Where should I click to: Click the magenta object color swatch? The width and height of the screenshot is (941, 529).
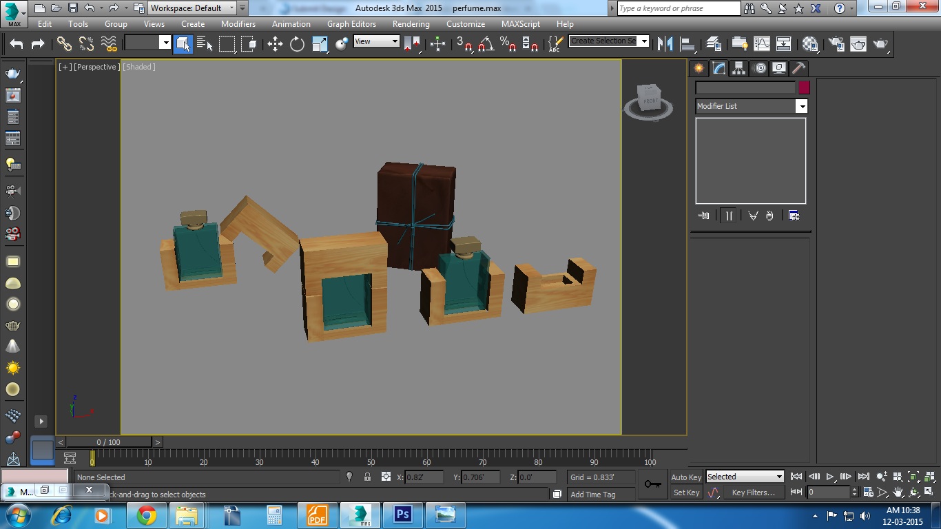pyautogui.click(x=804, y=87)
